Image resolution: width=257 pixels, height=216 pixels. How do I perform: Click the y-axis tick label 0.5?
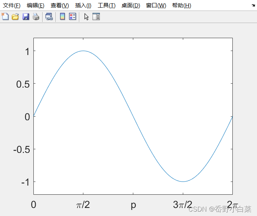(x=23, y=84)
